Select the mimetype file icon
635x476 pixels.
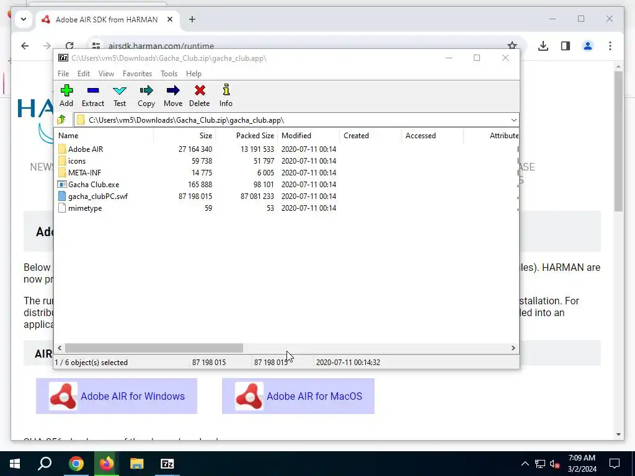[x=62, y=208]
